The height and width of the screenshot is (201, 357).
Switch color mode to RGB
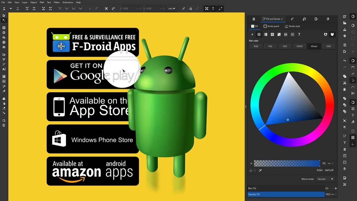[256, 46]
